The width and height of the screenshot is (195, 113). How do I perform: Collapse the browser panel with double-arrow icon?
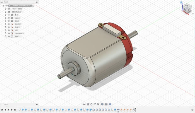(2, 2)
